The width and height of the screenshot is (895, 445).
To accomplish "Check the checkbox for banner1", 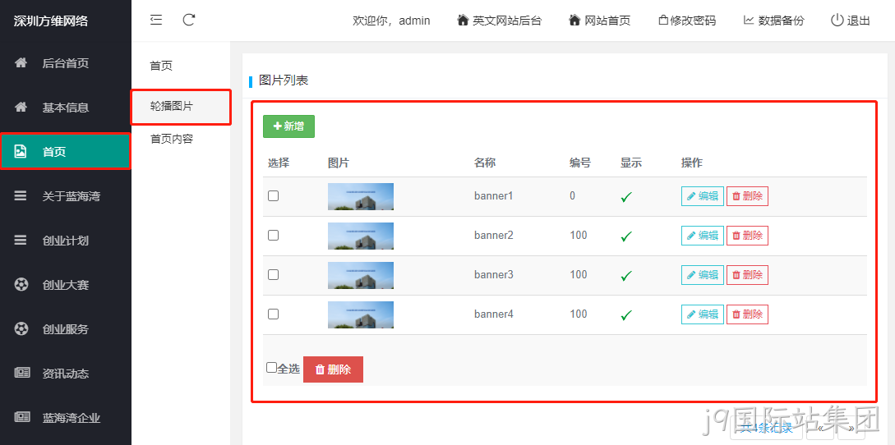I will tap(274, 195).
